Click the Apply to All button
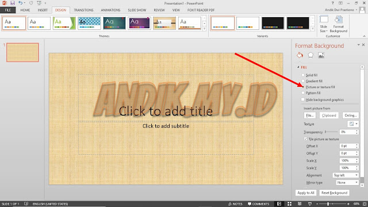This screenshot has height=207, width=368. 306,193
